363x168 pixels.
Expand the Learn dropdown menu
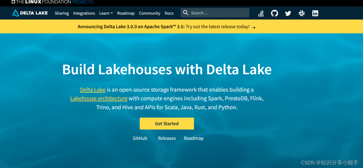[106, 13]
